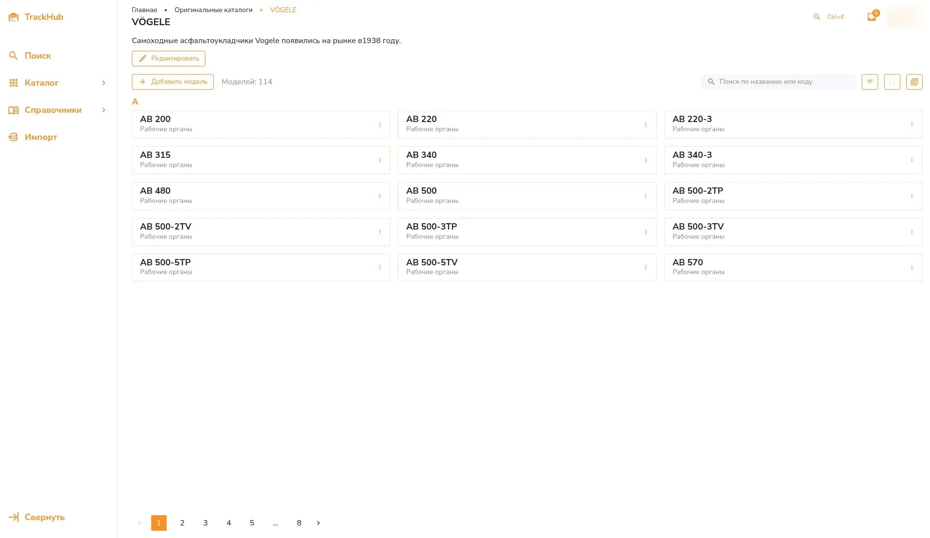Open the AB 500-5TP model card
This screenshot has height=538, width=930.
(x=261, y=267)
